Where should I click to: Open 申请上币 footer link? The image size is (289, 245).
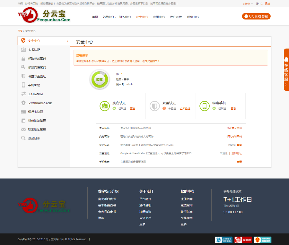tap(145, 218)
